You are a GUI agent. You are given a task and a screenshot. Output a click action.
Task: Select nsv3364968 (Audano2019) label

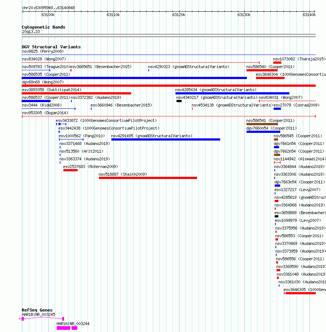tap(300, 205)
